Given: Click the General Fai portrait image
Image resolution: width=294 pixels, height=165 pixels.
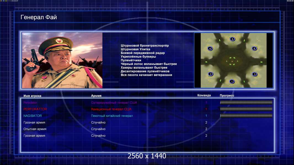Looking at the screenshot, I should [x=62, y=60].
